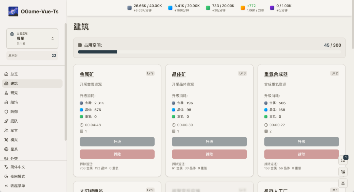
Task: Click the orange energy resource icon
Action: [243, 8]
